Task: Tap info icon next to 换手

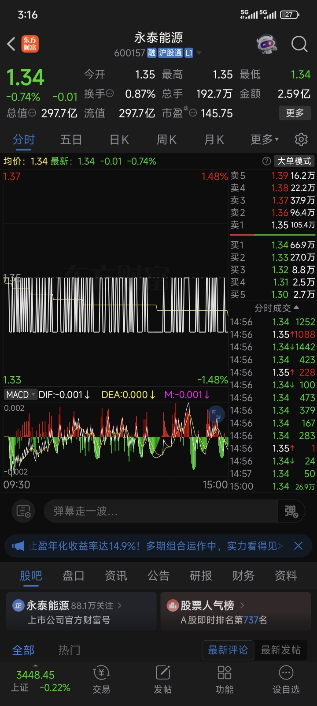Action: click(110, 94)
